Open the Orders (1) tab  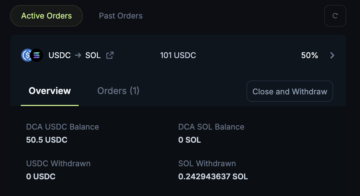[118, 91]
